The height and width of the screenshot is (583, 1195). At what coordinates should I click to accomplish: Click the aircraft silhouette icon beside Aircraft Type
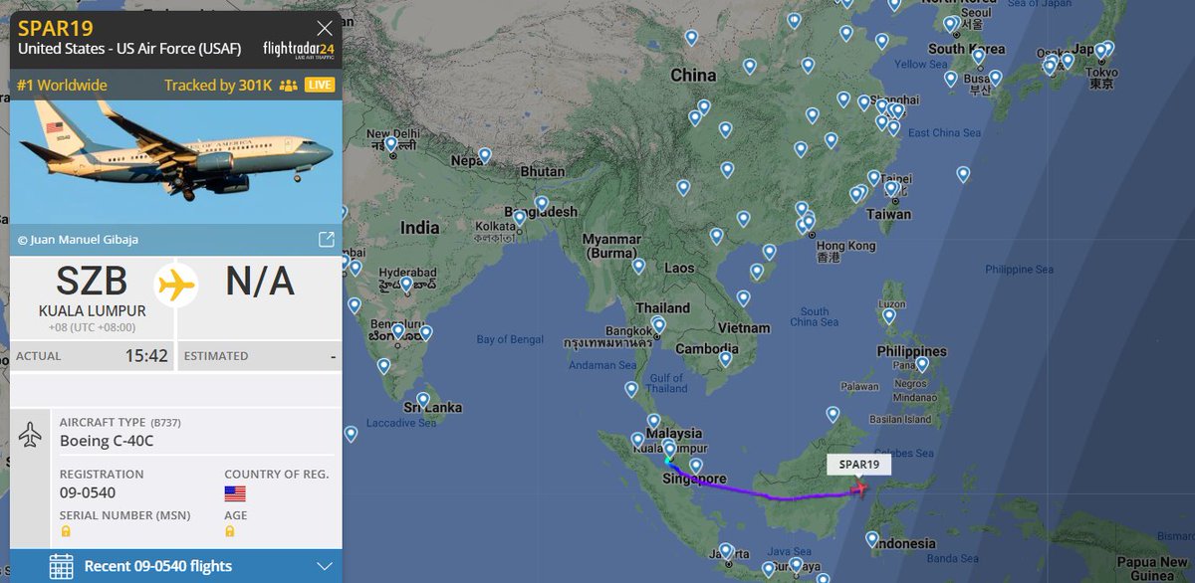(x=31, y=435)
